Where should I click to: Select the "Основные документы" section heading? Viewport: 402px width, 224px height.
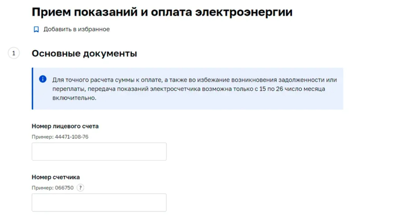coord(84,53)
